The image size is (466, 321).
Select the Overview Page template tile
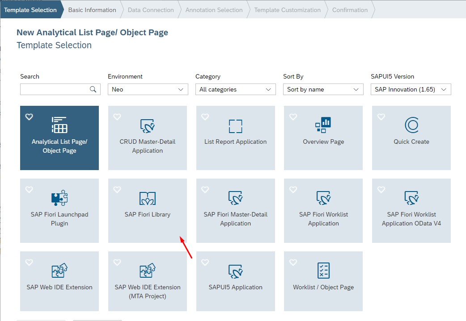[x=323, y=138]
